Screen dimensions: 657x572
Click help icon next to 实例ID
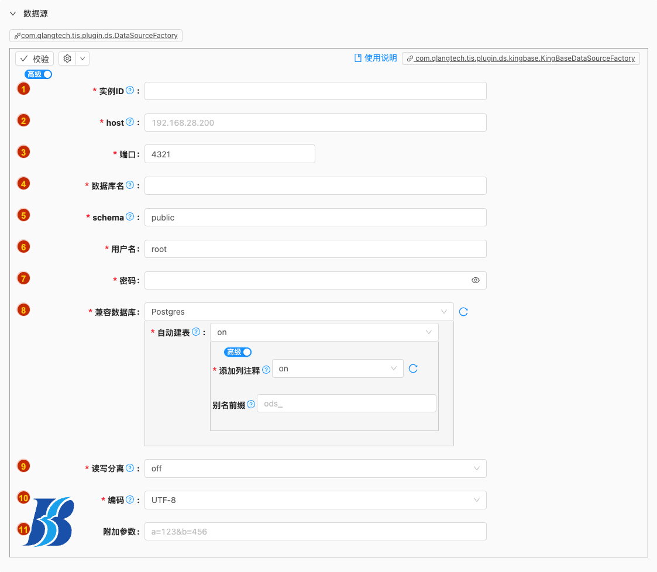[x=130, y=91]
